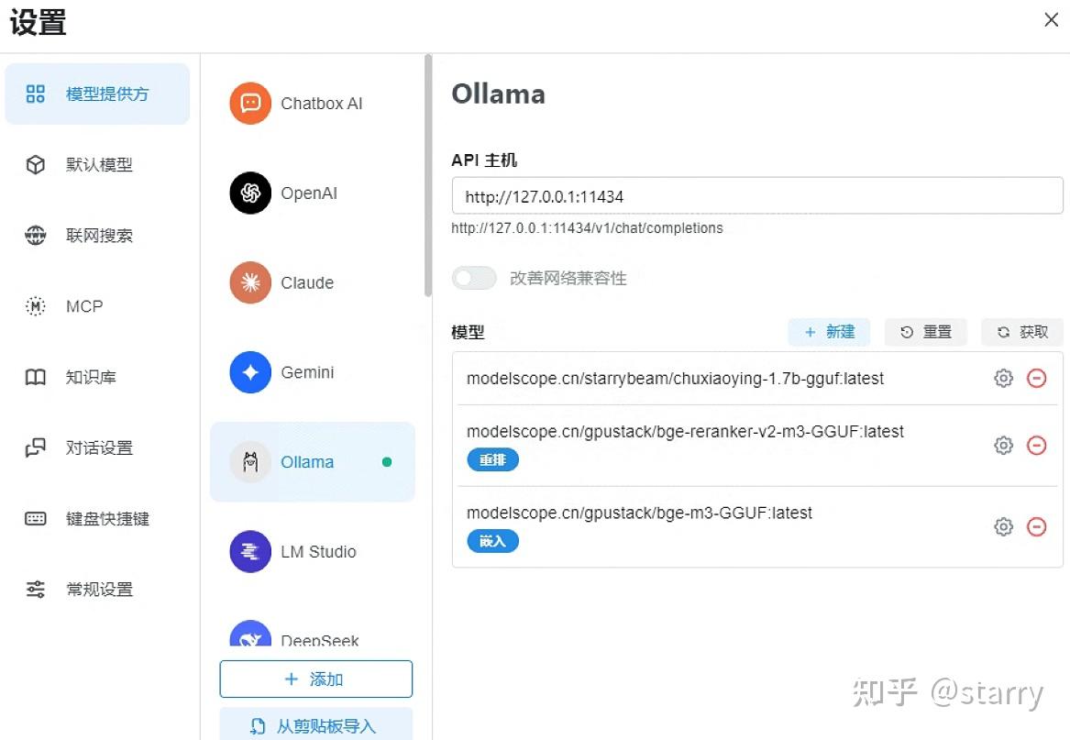1070x740 pixels.
Task: Click the 获取 models button
Action: pyautogui.click(x=1022, y=333)
